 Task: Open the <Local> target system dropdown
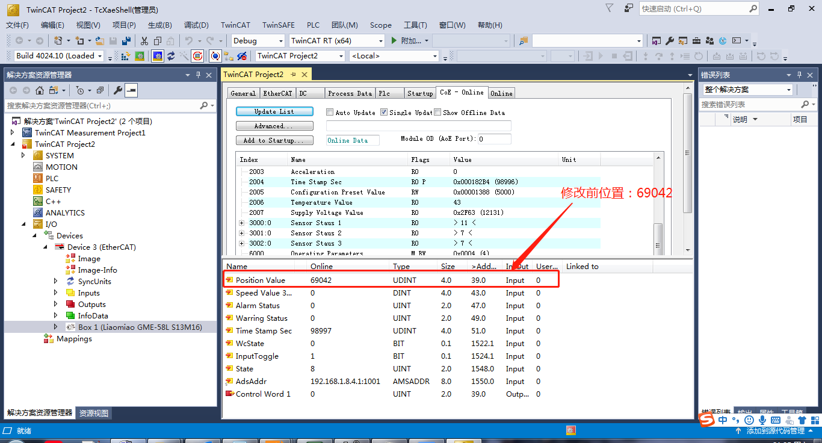pos(435,56)
